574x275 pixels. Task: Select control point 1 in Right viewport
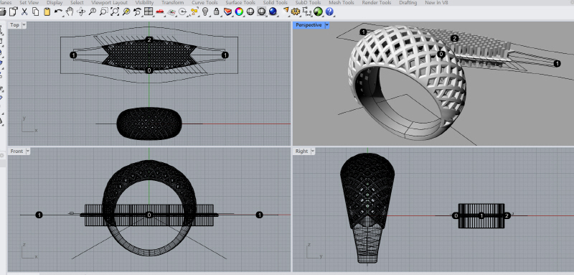pos(481,215)
